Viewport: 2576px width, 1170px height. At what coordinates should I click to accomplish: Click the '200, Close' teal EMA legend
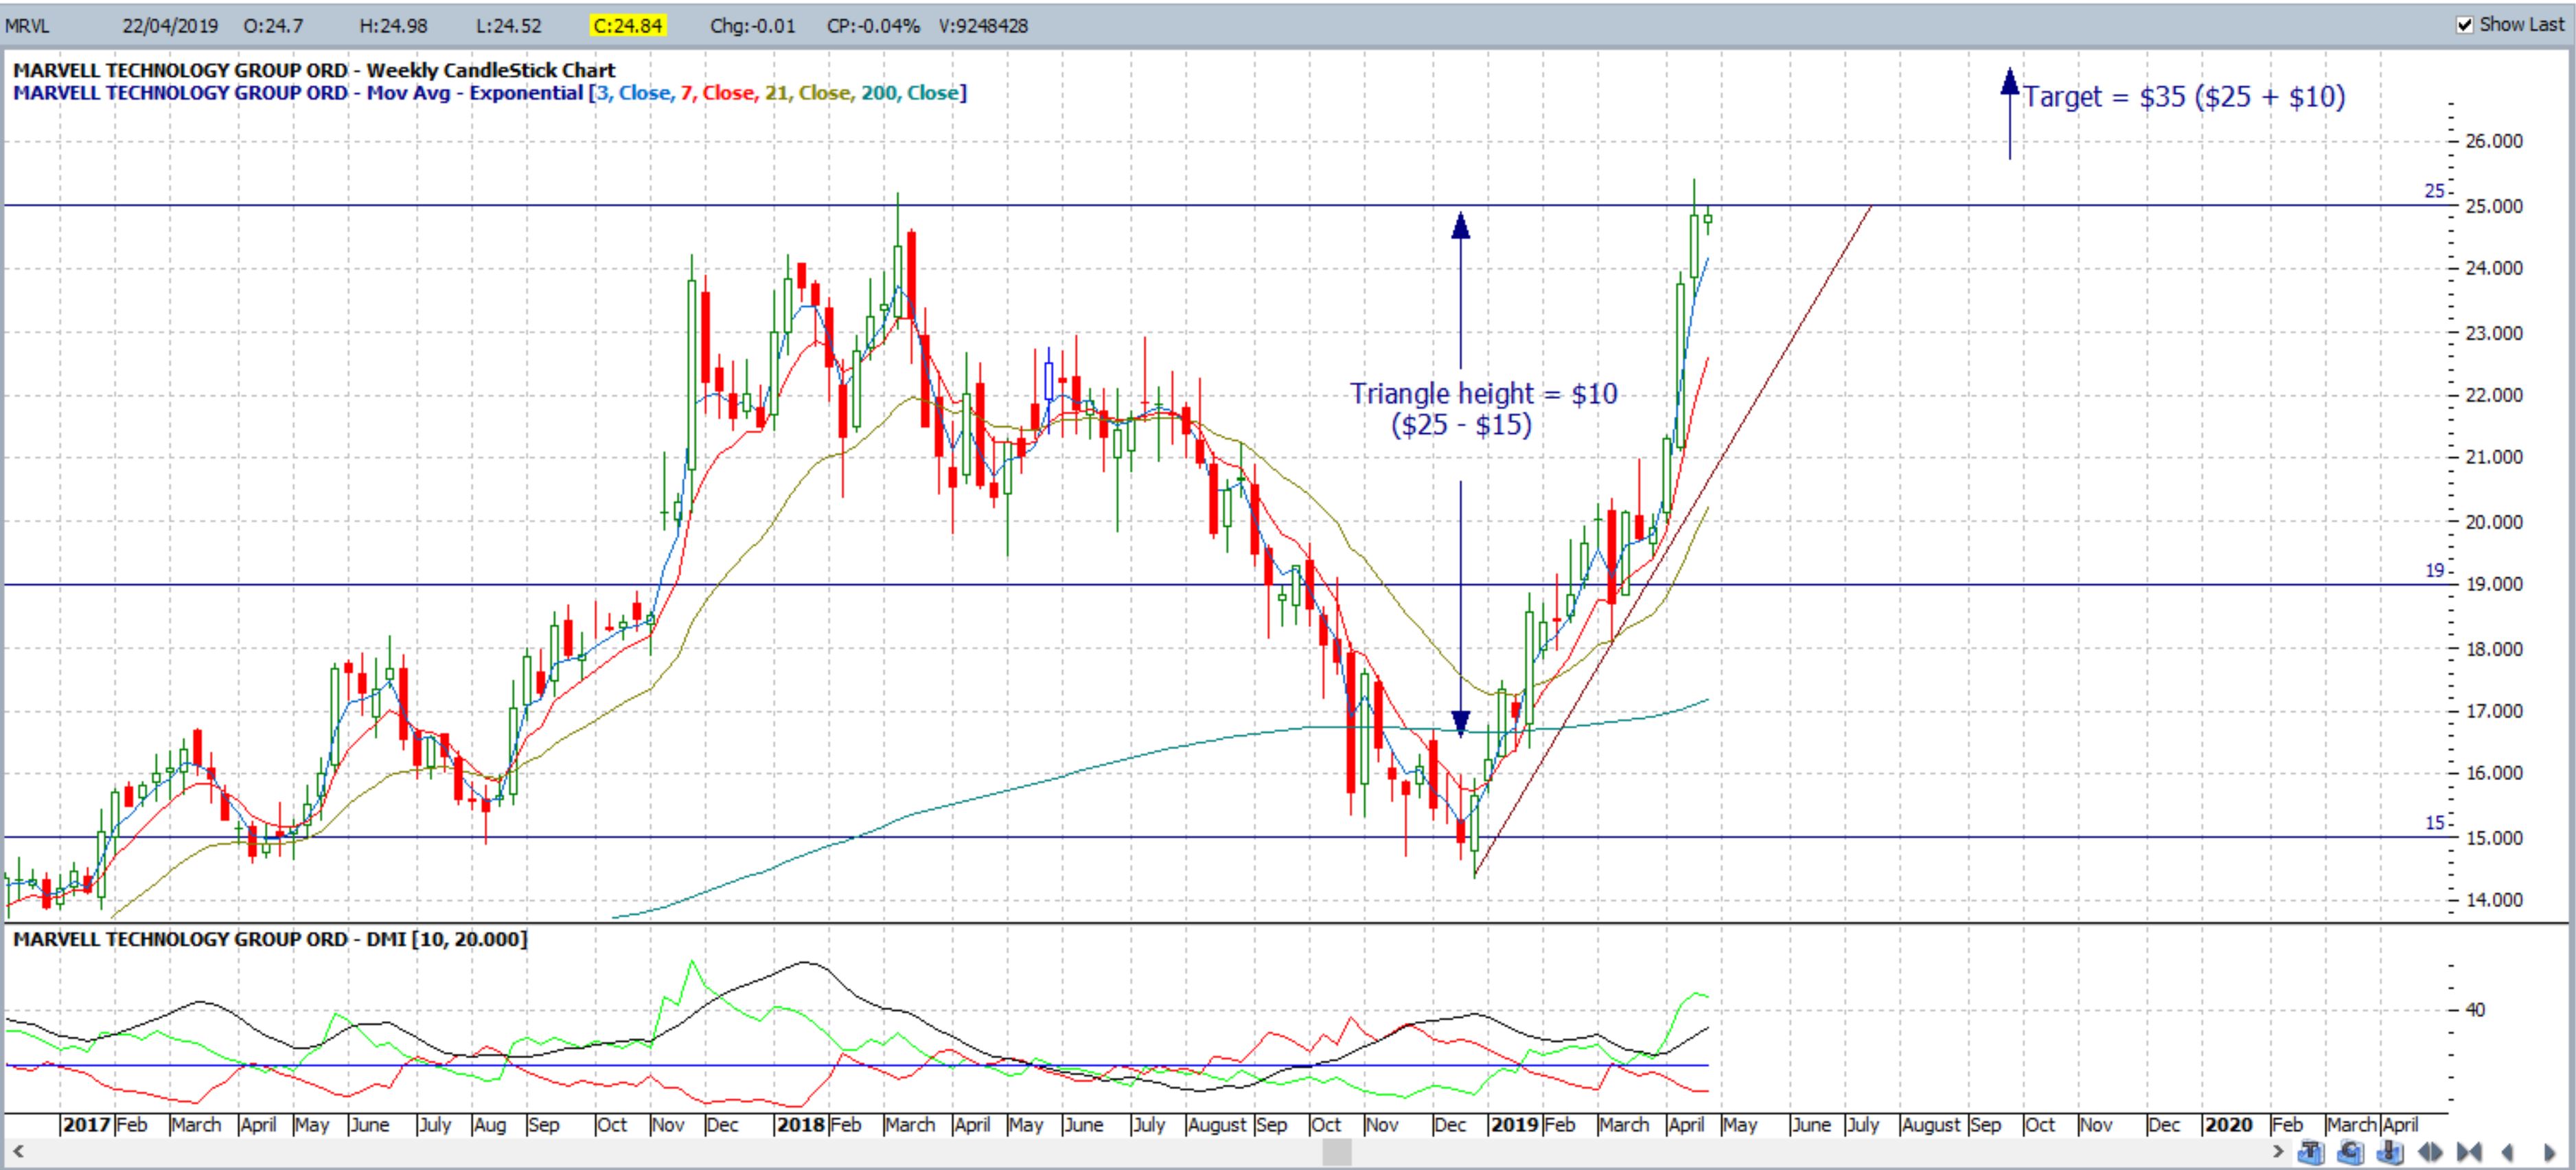coord(910,93)
